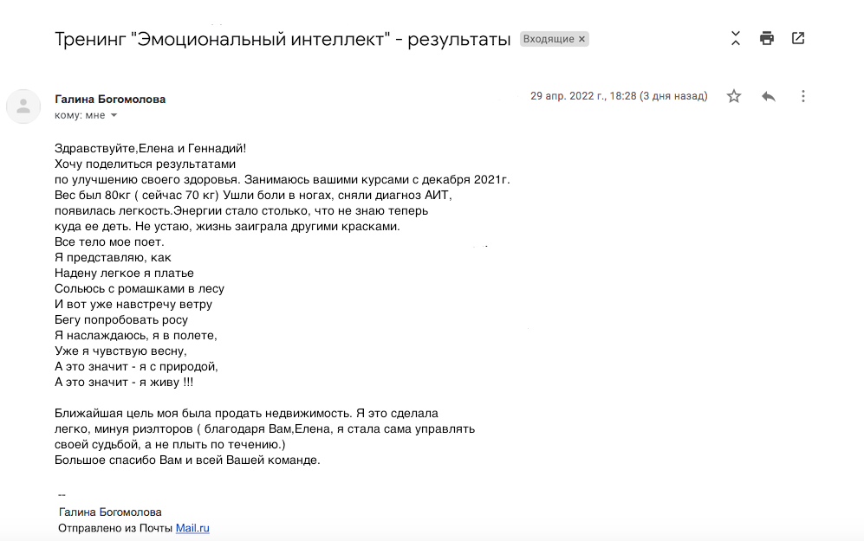The width and height of the screenshot is (864, 541).
Task: Expand recipient details arrow next to мне
Action: pyautogui.click(x=114, y=116)
